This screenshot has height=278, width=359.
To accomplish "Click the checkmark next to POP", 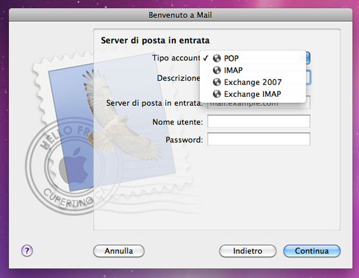I will 205,58.
